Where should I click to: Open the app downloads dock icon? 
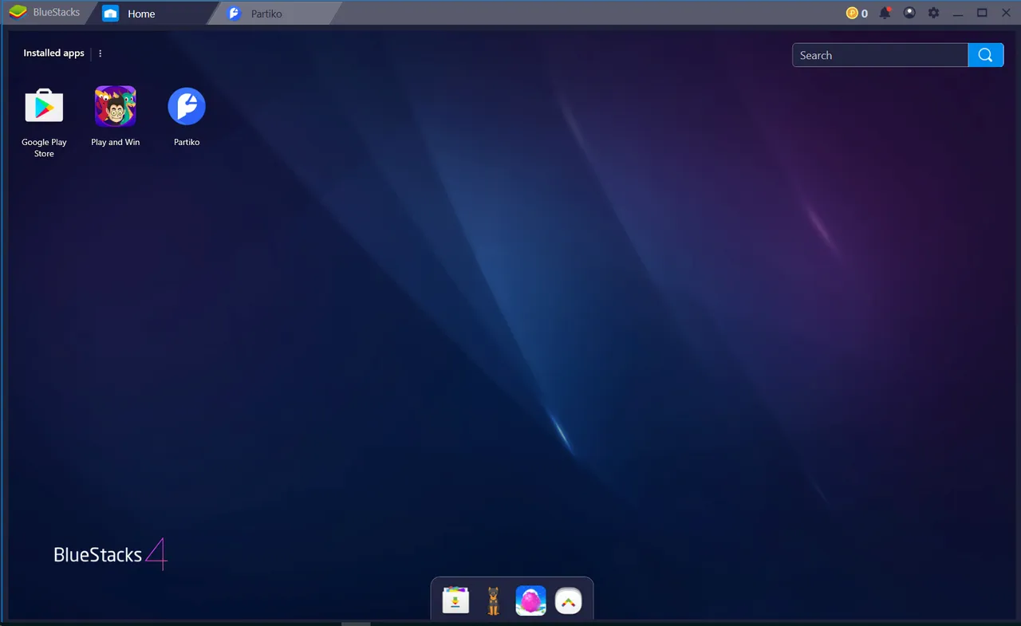coord(455,600)
